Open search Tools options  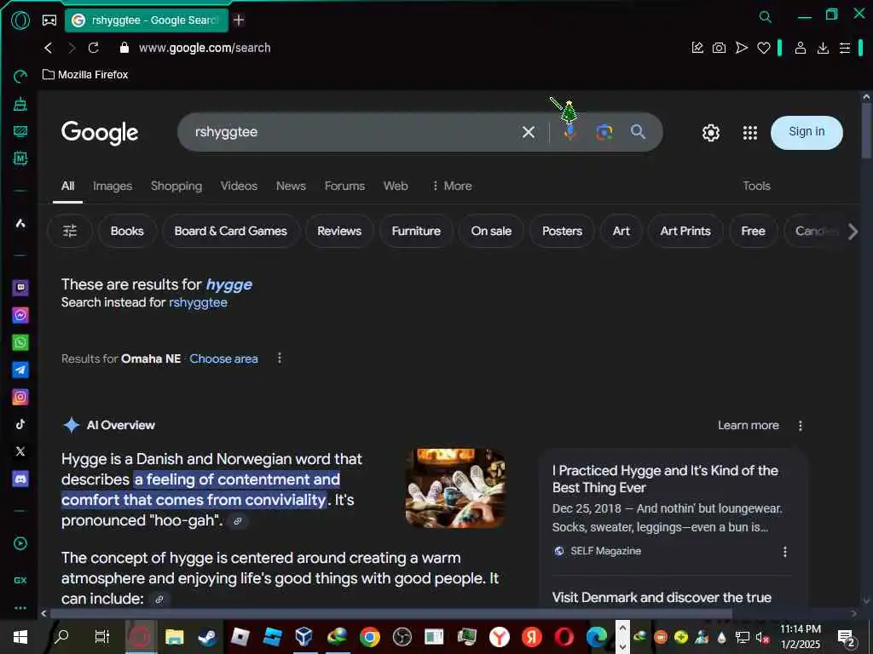(x=756, y=186)
